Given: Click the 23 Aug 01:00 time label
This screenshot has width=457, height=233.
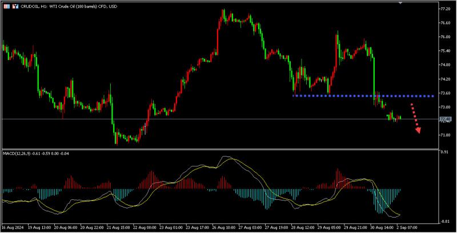Looking at the screenshot, I should click(x=171, y=227).
